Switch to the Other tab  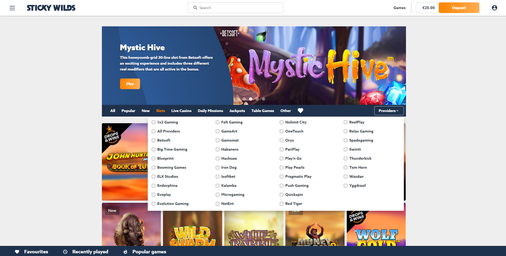(286, 111)
